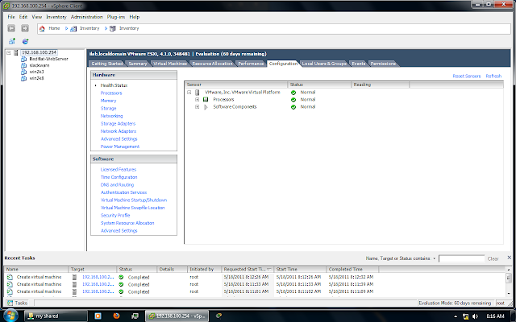Click the globe toolbar icon below navigation
516x322 pixels.
[25, 41]
